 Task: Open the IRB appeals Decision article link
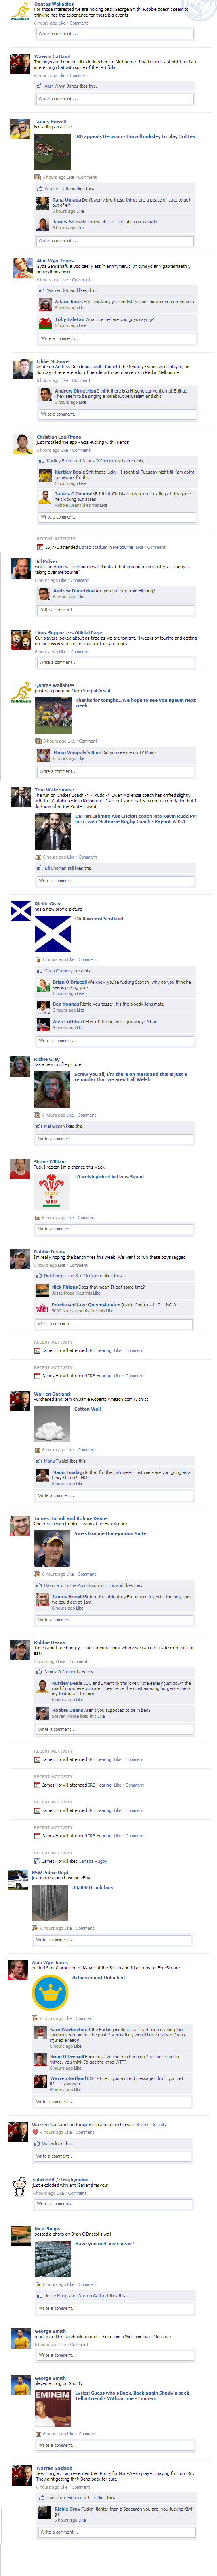(x=135, y=137)
